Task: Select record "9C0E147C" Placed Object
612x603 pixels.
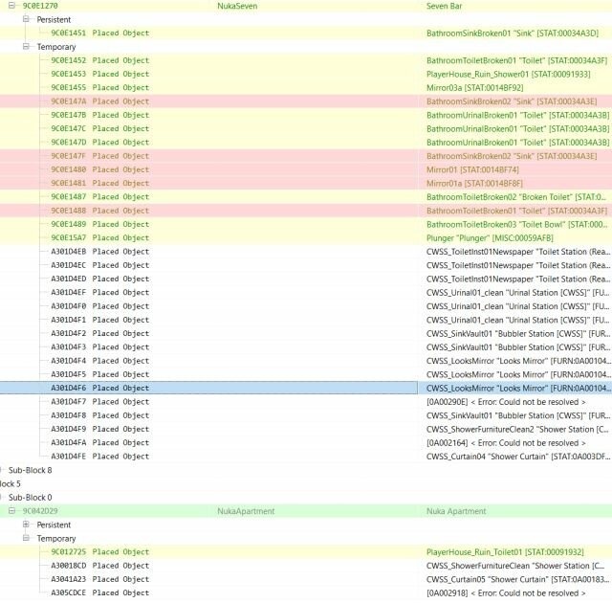Action: coord(99,128)
